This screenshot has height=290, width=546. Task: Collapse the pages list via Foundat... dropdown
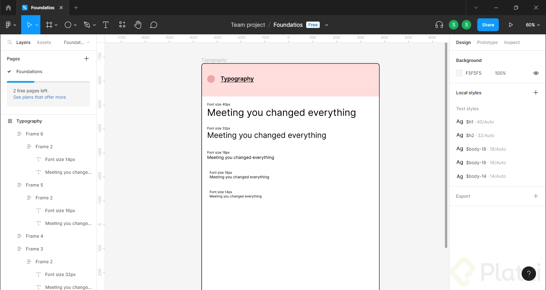coord(77,42)
